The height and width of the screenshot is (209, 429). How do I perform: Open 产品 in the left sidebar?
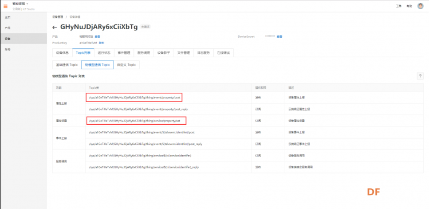[x=7, y=28]
